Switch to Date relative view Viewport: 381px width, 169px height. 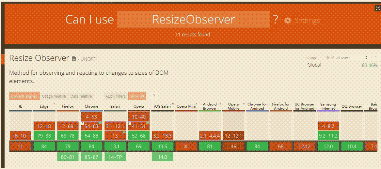(81, 96)
